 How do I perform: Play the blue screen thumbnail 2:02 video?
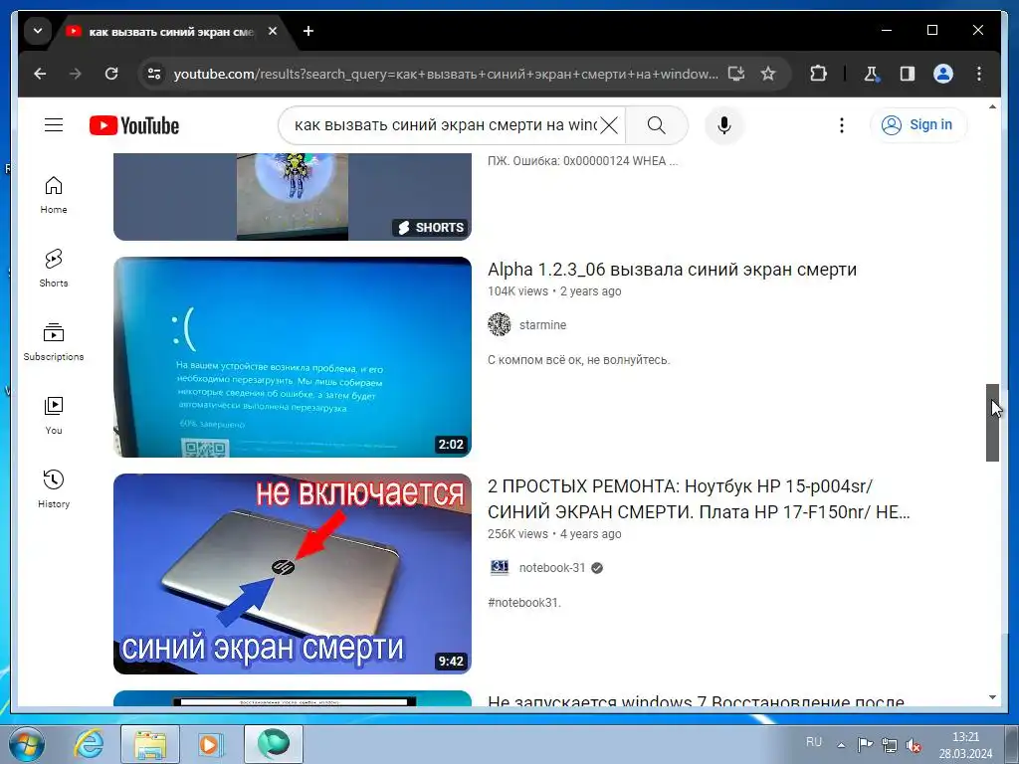coord(293,357)
